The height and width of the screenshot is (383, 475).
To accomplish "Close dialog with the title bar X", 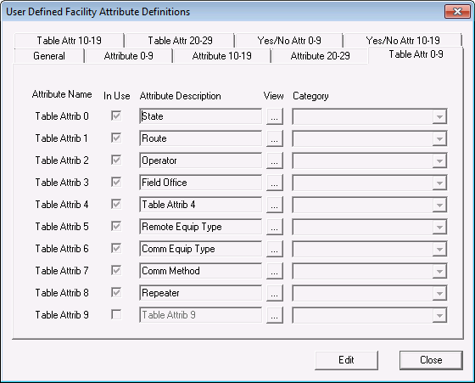I will tap(457, 12).
